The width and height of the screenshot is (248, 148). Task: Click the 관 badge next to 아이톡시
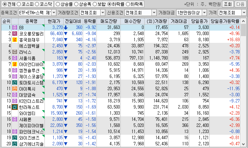pos(15,89)
